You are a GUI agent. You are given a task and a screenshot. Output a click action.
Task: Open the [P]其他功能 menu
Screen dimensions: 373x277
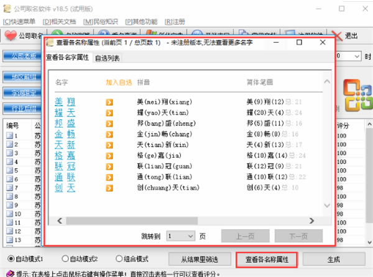point(141,22)
